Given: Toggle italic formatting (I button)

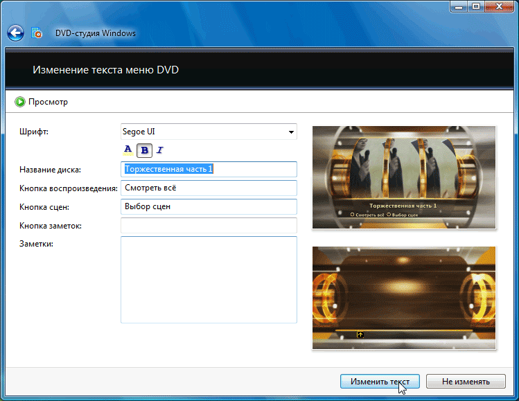Looking at the screenshot, I should click(160, 150).
